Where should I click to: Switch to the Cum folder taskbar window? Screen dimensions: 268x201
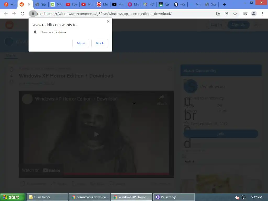47,197
